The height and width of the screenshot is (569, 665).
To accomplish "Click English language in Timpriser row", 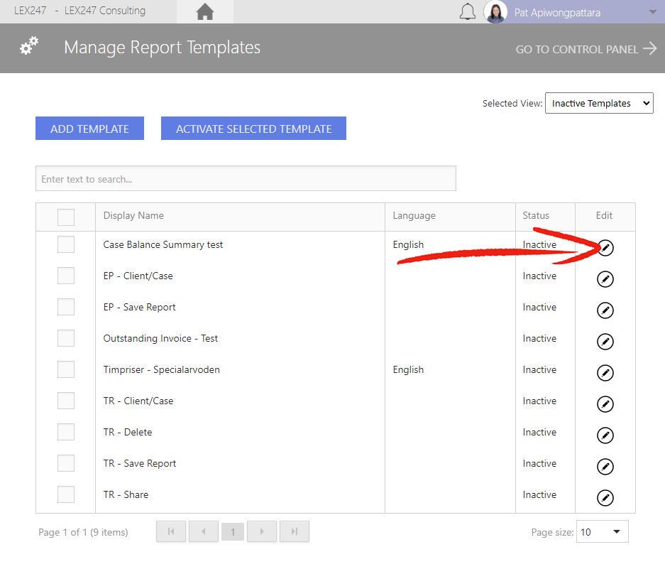I will (x=408, y=370).
